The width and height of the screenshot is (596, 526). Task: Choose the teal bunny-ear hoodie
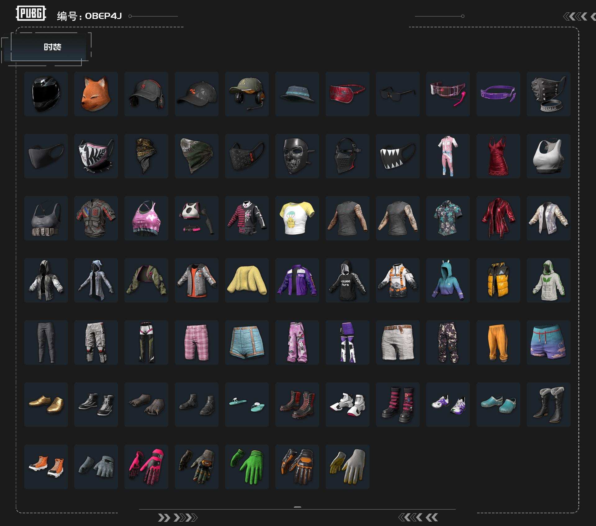448,280
